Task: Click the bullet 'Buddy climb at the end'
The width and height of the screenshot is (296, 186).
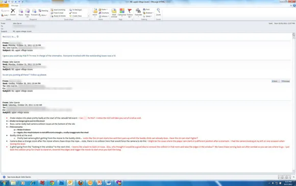Action: [x=21, y=135]
